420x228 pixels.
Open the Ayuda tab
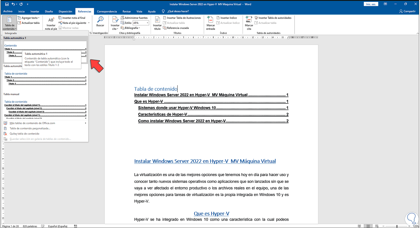[151, 11]
